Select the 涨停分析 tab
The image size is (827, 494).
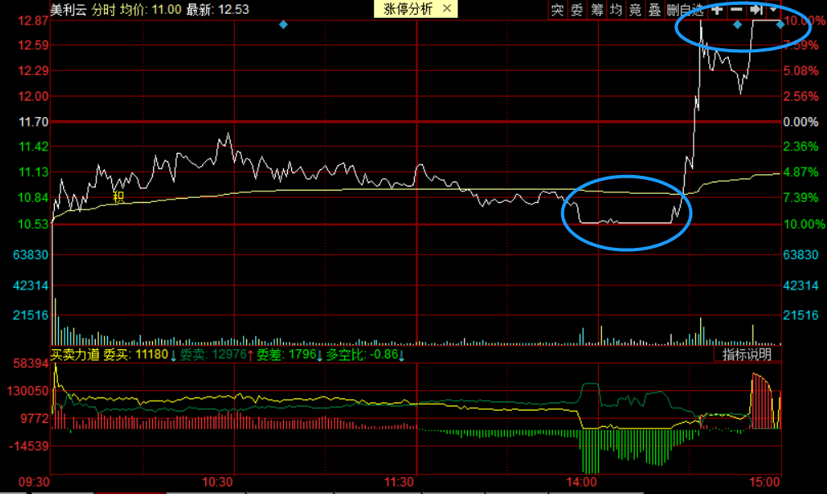pyautogui.click(x=408, y=9)
